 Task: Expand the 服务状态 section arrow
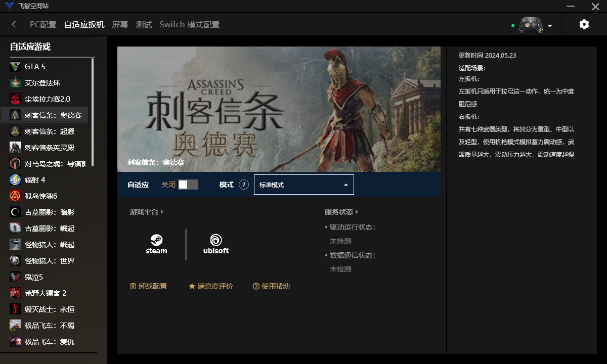click(357, 212)
